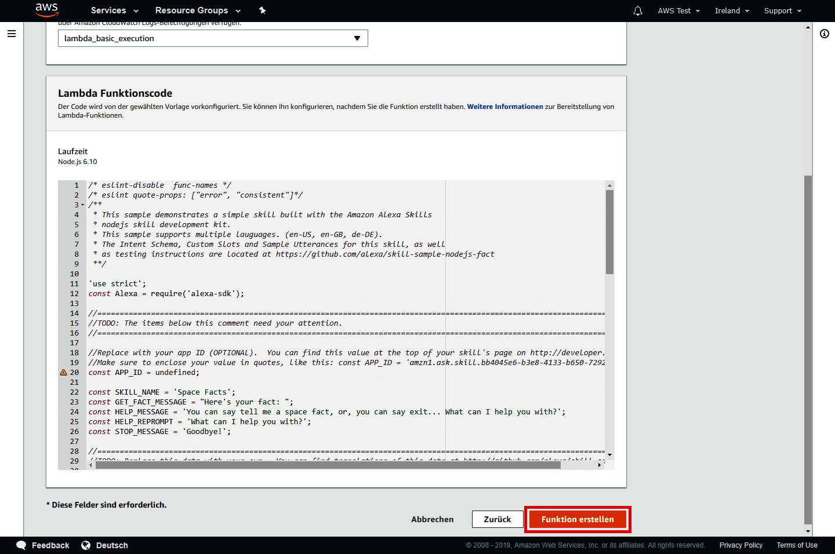The width and height of the screenshot is (835, 554).
Task: Click the AWS logo to go home
Action: pyautogui.click(x=46, y=10)
